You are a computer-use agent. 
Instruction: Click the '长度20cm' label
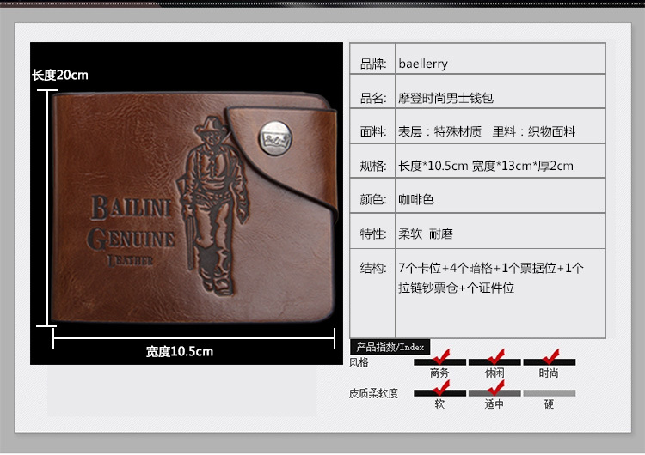(60, 76)
